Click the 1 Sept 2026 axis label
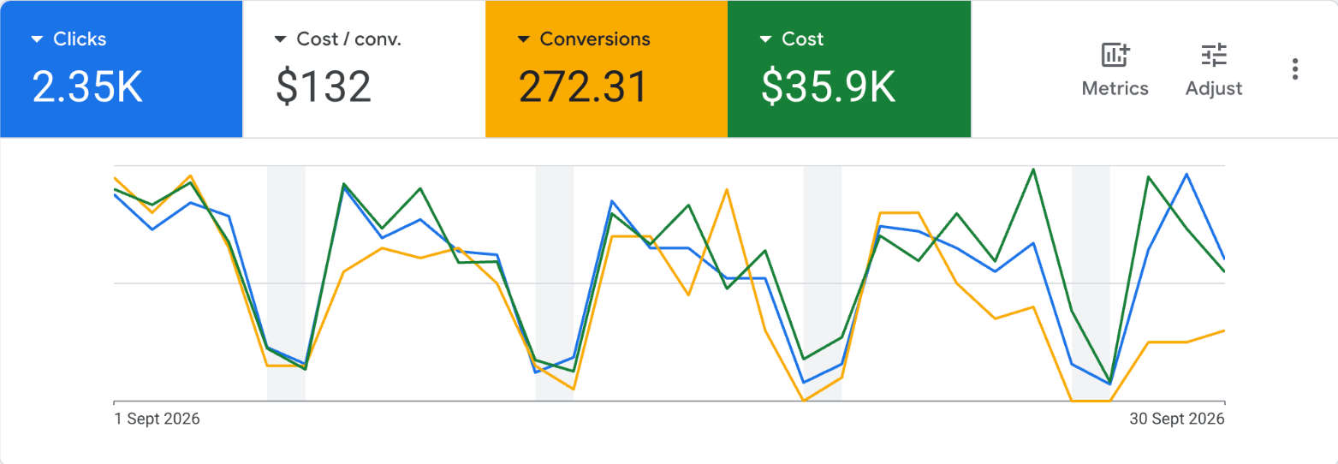 158,419
